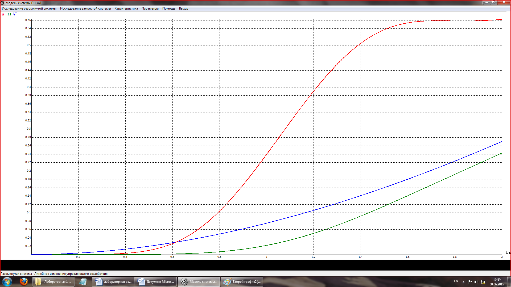511x287 pixels.
Task: Click the 0.5 y-axis label
Action: pyautogui.click(x=29, y=45)
